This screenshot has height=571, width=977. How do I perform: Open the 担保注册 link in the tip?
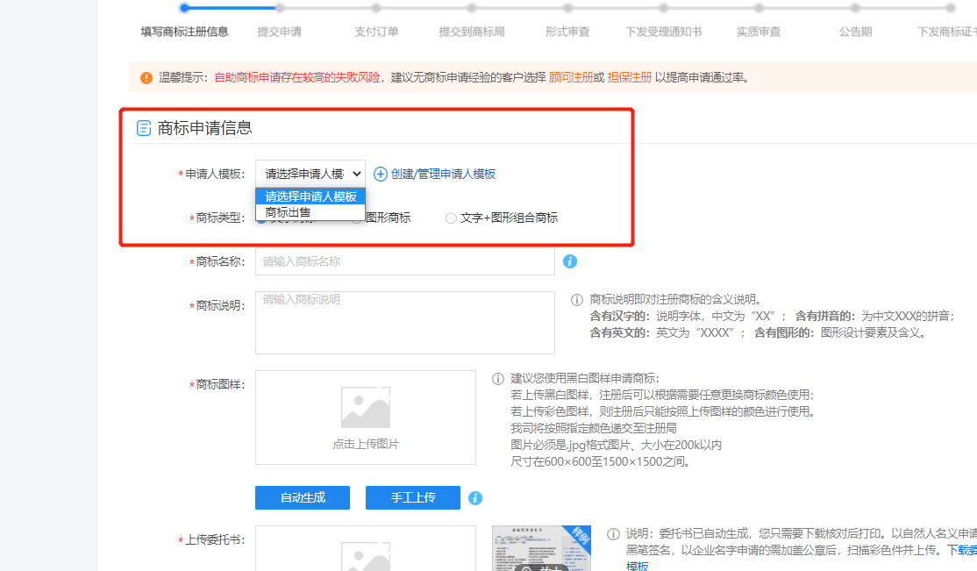629,77
